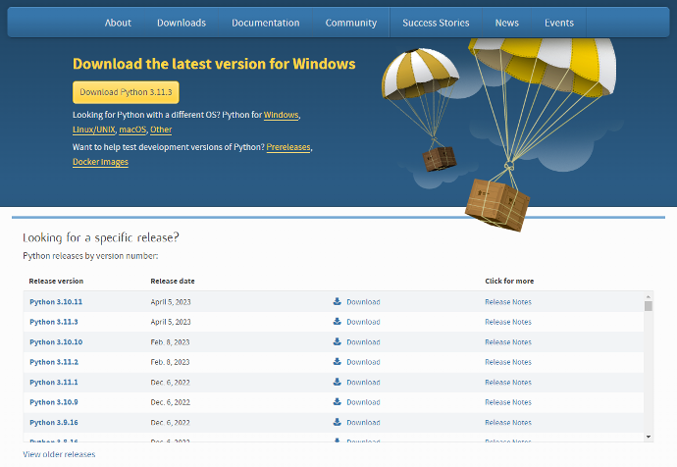The height and width of the screenshot is (467, 677).
Task: Click Download text for Python 3.9.16
Action: click(x=363, y=422)
